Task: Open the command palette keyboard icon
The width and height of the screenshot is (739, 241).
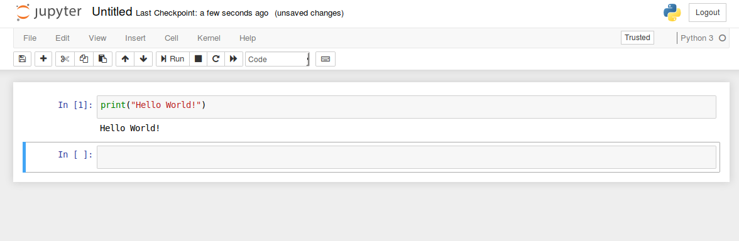Action: tap(326, 59)
